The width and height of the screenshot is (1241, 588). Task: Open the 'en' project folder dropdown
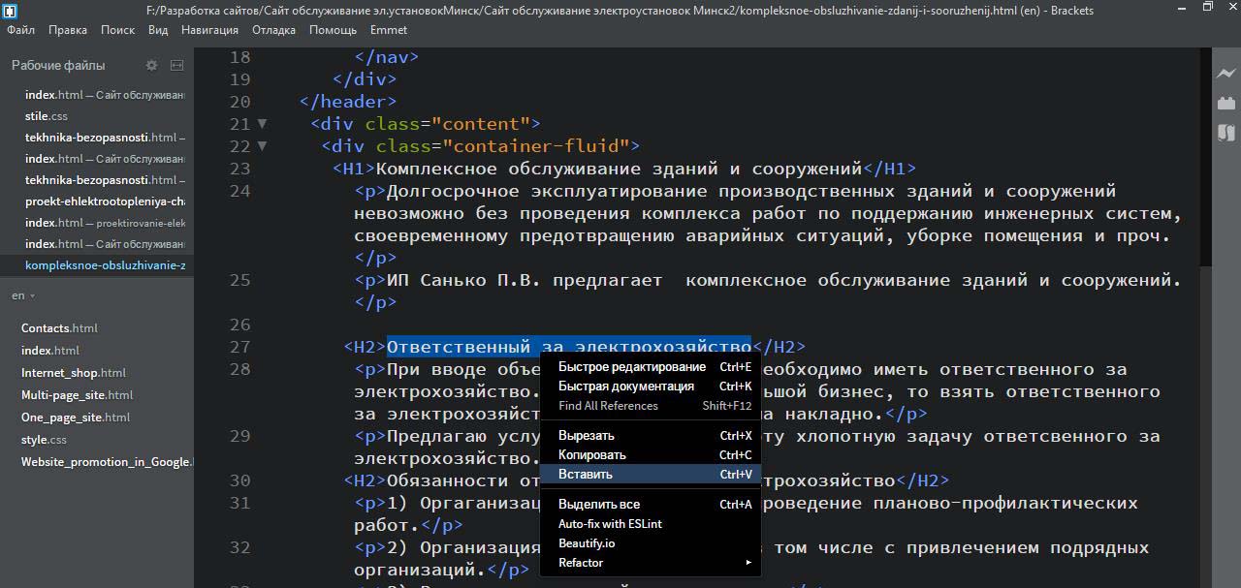[23, 295]
